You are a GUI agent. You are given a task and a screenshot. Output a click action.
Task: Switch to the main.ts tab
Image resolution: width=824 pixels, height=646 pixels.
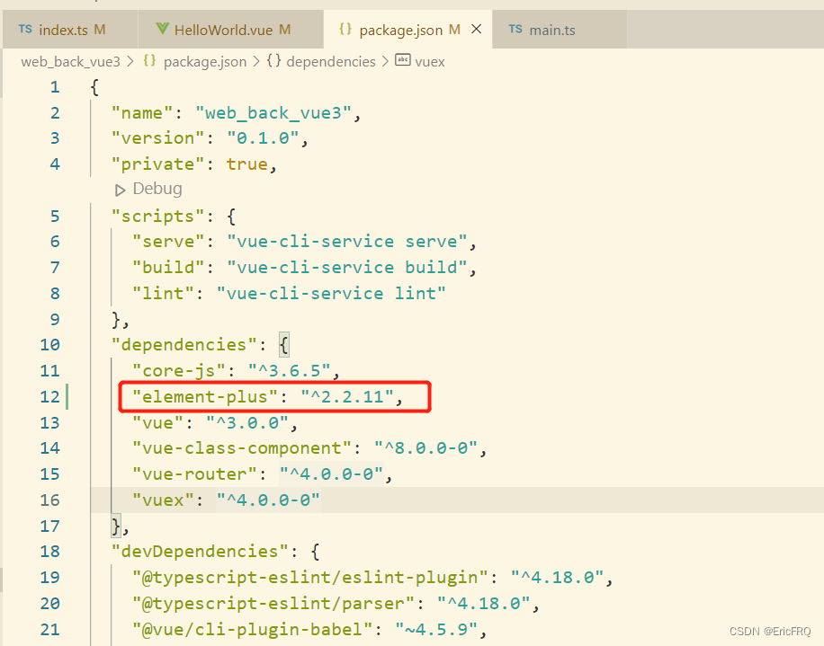click(x=560, y=30)
